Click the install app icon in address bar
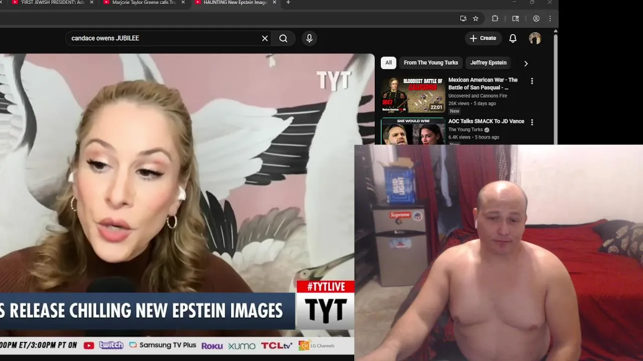The width and height of the screenshot is (643, 361). pyautogui.click(x=463, y=19)
